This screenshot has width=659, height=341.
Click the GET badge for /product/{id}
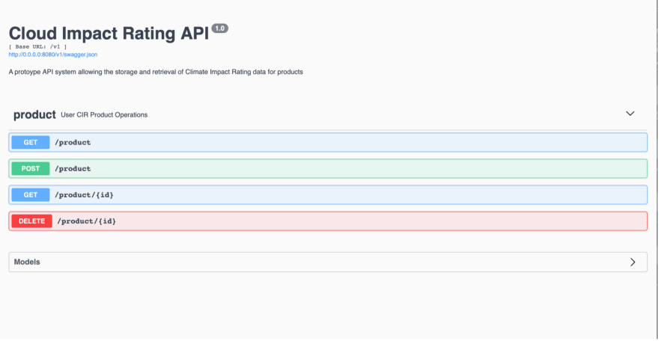click(x=31, y=194)
